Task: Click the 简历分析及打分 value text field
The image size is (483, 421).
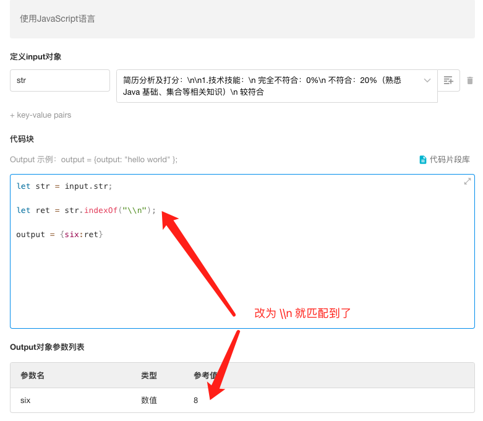Action: pyautogui.click(x=266, y=85)
